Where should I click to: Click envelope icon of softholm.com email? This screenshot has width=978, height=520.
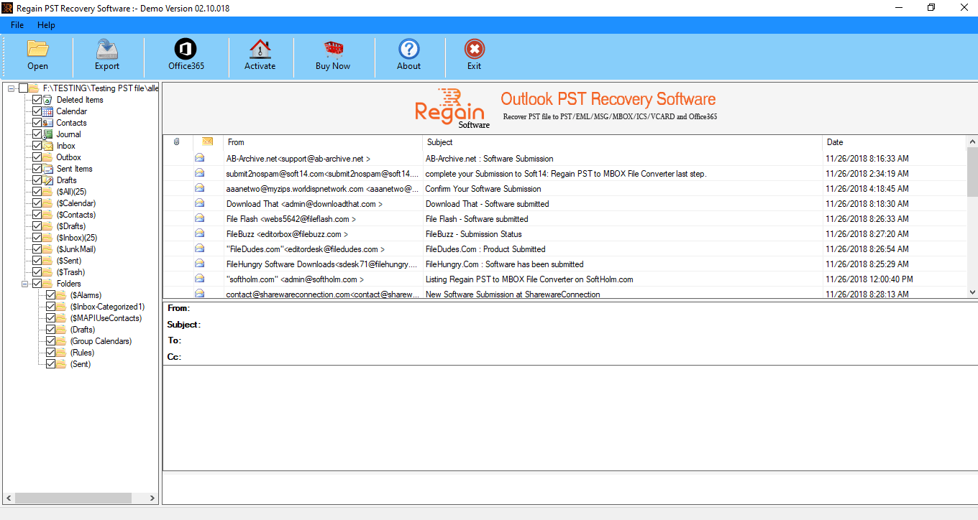click(x=199, y=279)
